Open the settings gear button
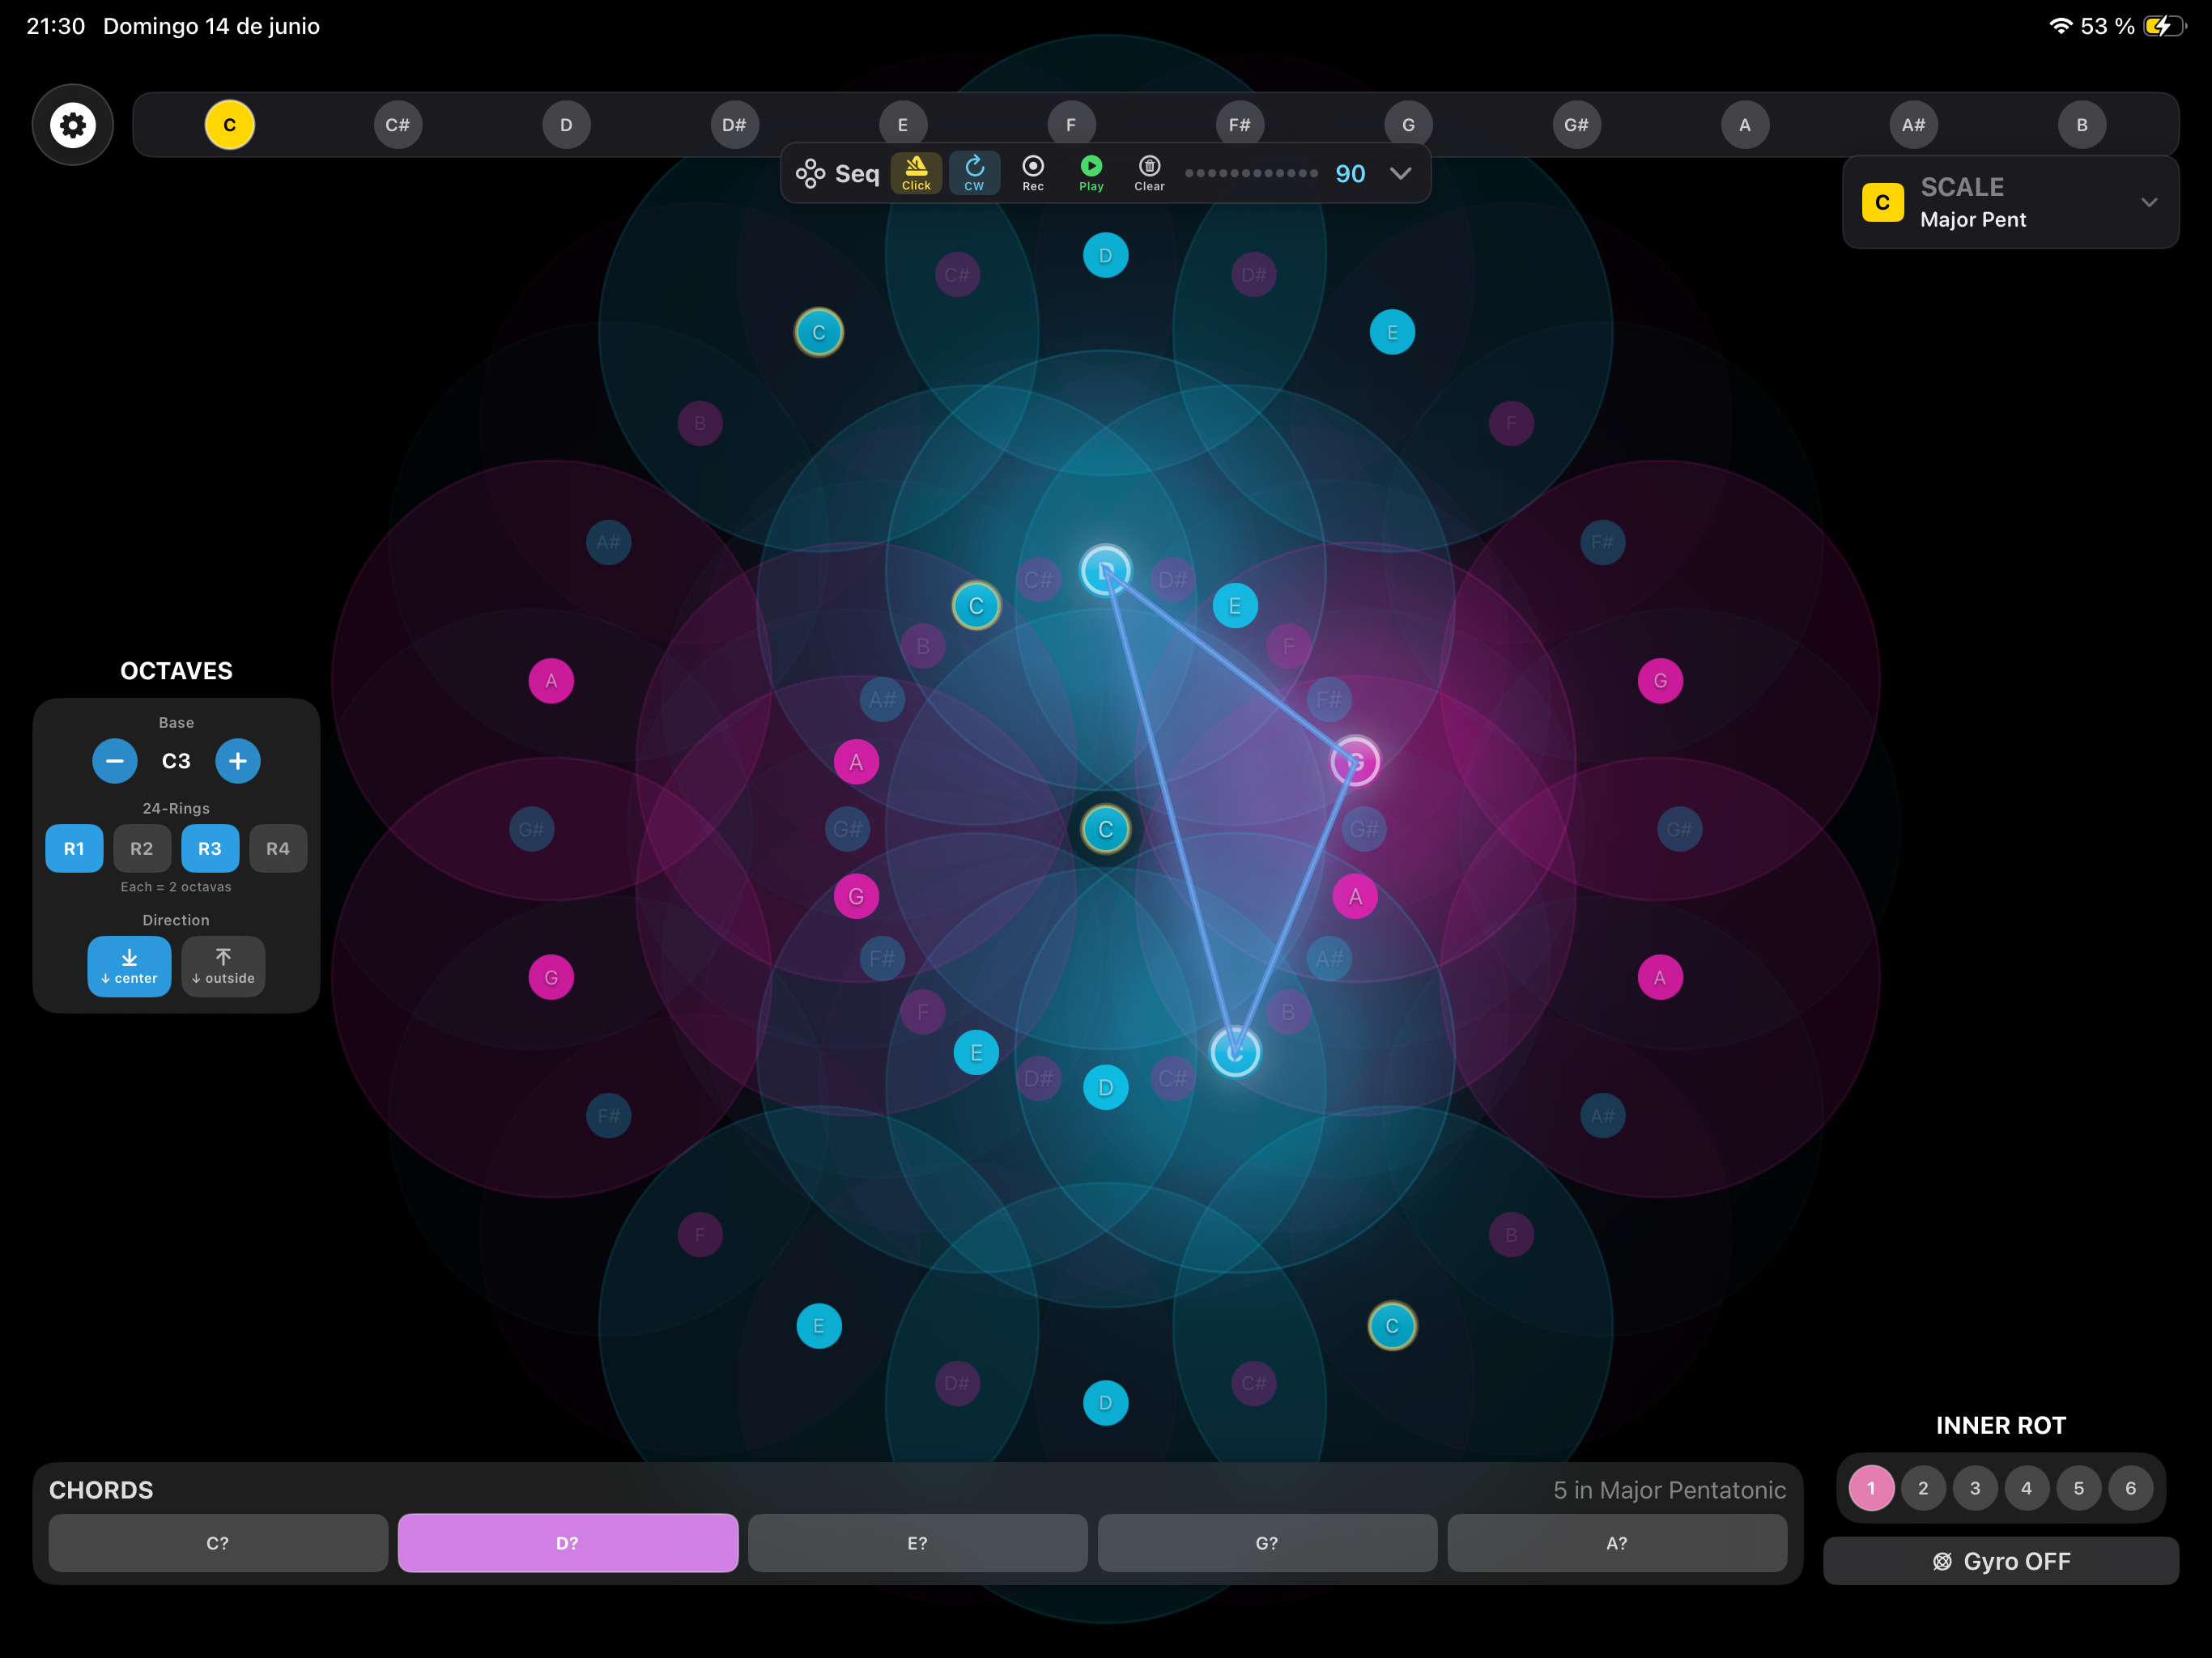The image size is (2212, 1658). 73,125
